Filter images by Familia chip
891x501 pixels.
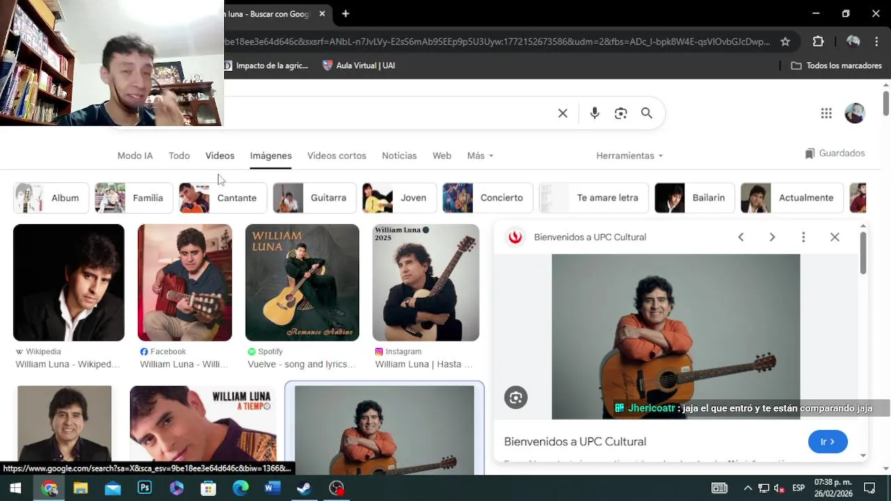[x=134, y=198]
